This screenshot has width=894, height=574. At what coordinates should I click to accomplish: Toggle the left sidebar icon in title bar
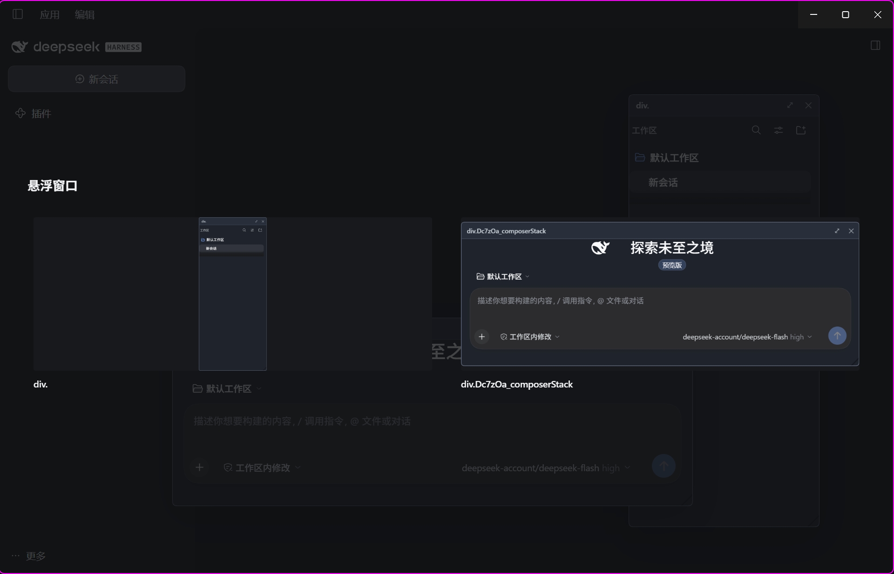(18, 14)
